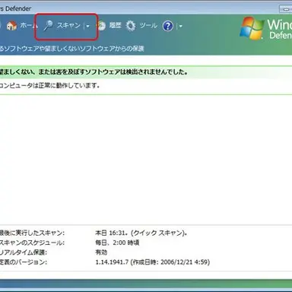Open the ホーム toolbar label
The image size is (292, 292).
pos(29,26)
